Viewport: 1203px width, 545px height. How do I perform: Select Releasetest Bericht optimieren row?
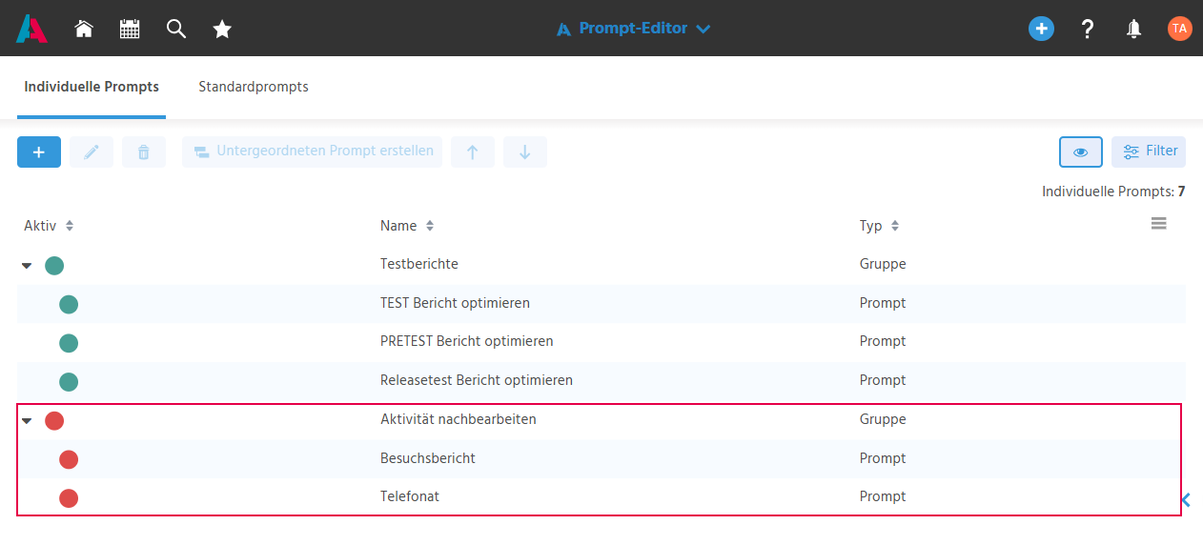(x=601, y=380)
